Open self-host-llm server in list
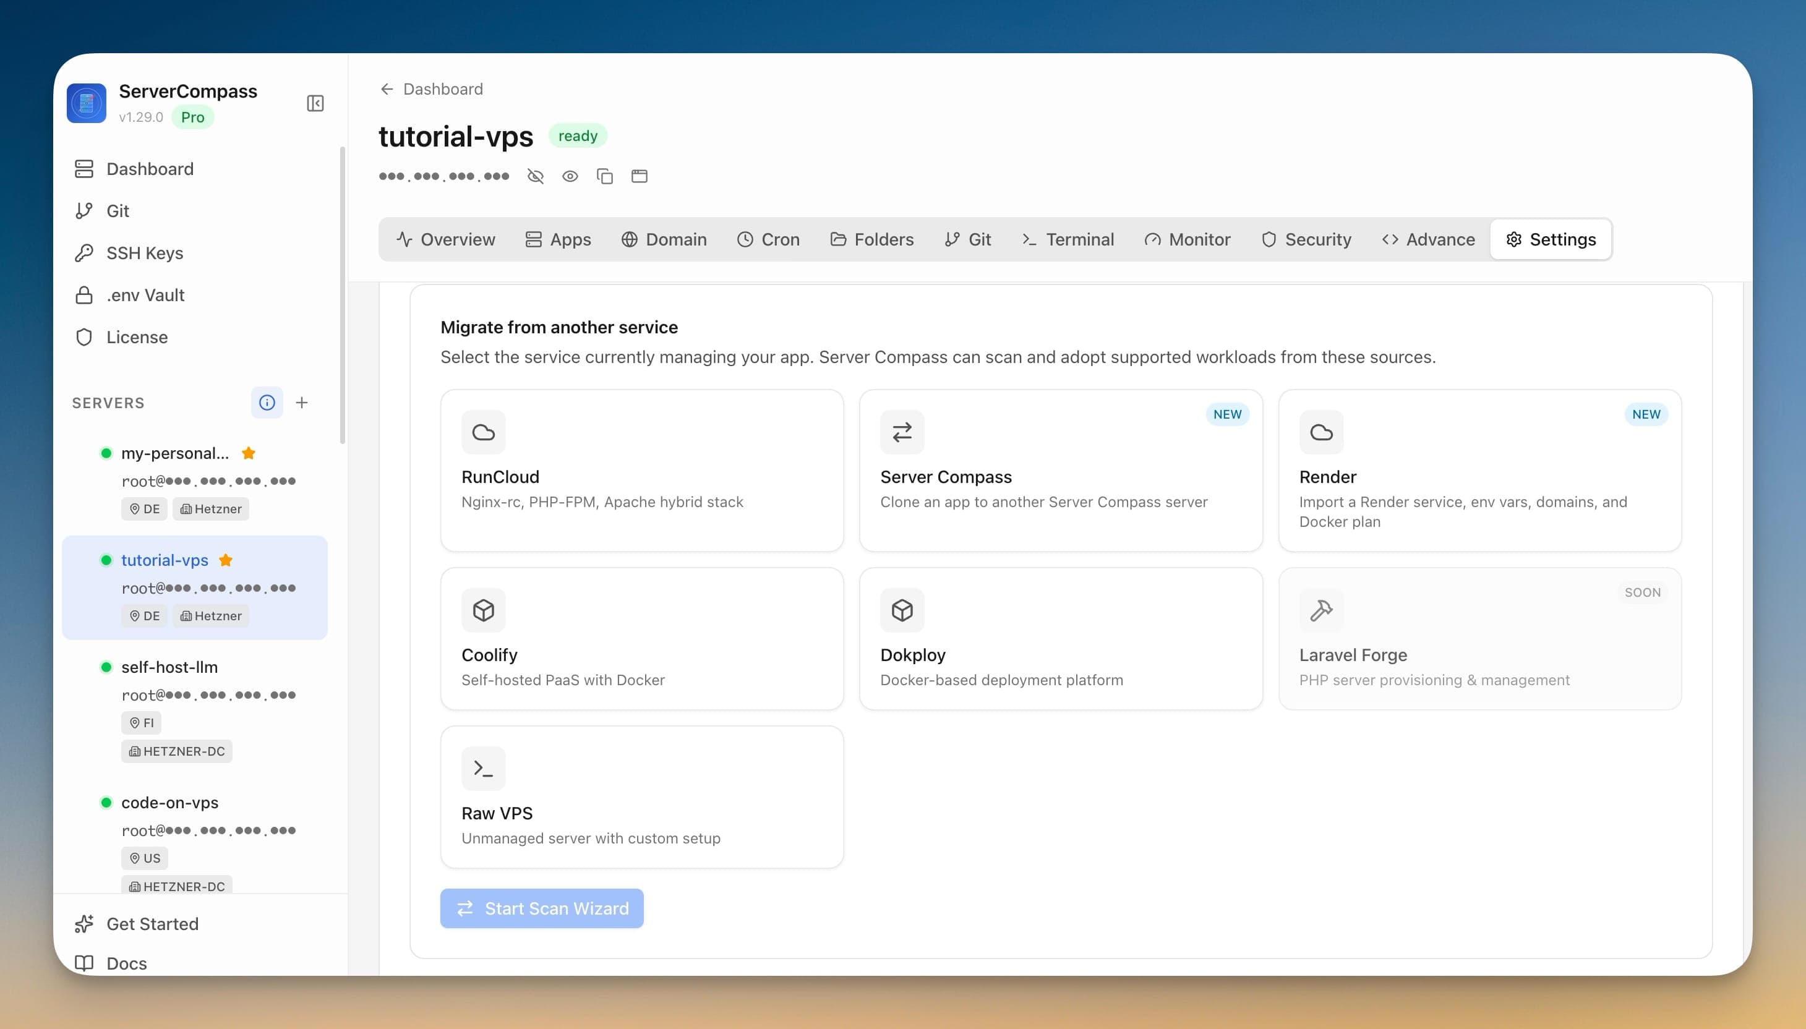Viewport: 1806px width, 1029px height. point(194,709)
